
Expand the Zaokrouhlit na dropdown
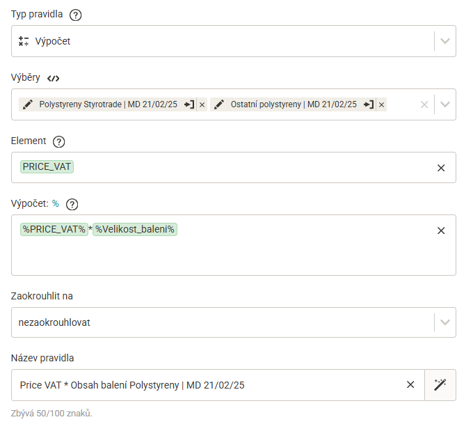[445, 322]
